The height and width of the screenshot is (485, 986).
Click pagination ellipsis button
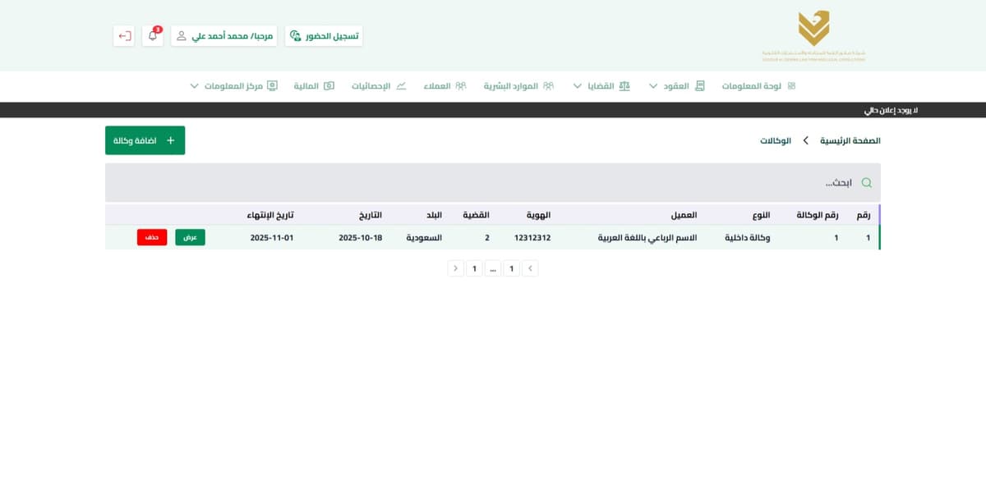[493, 268]
